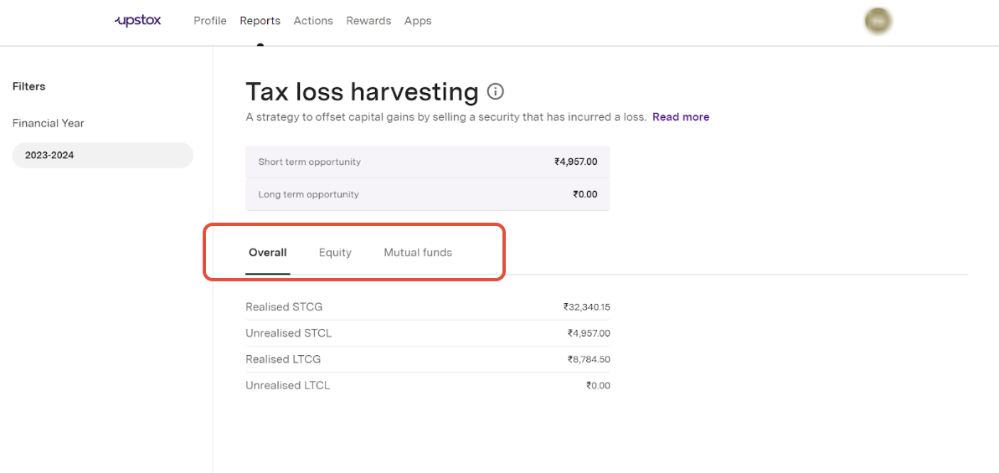Open the Apps menu
This screenshot has width=999, height=473.
pos(418,21)
